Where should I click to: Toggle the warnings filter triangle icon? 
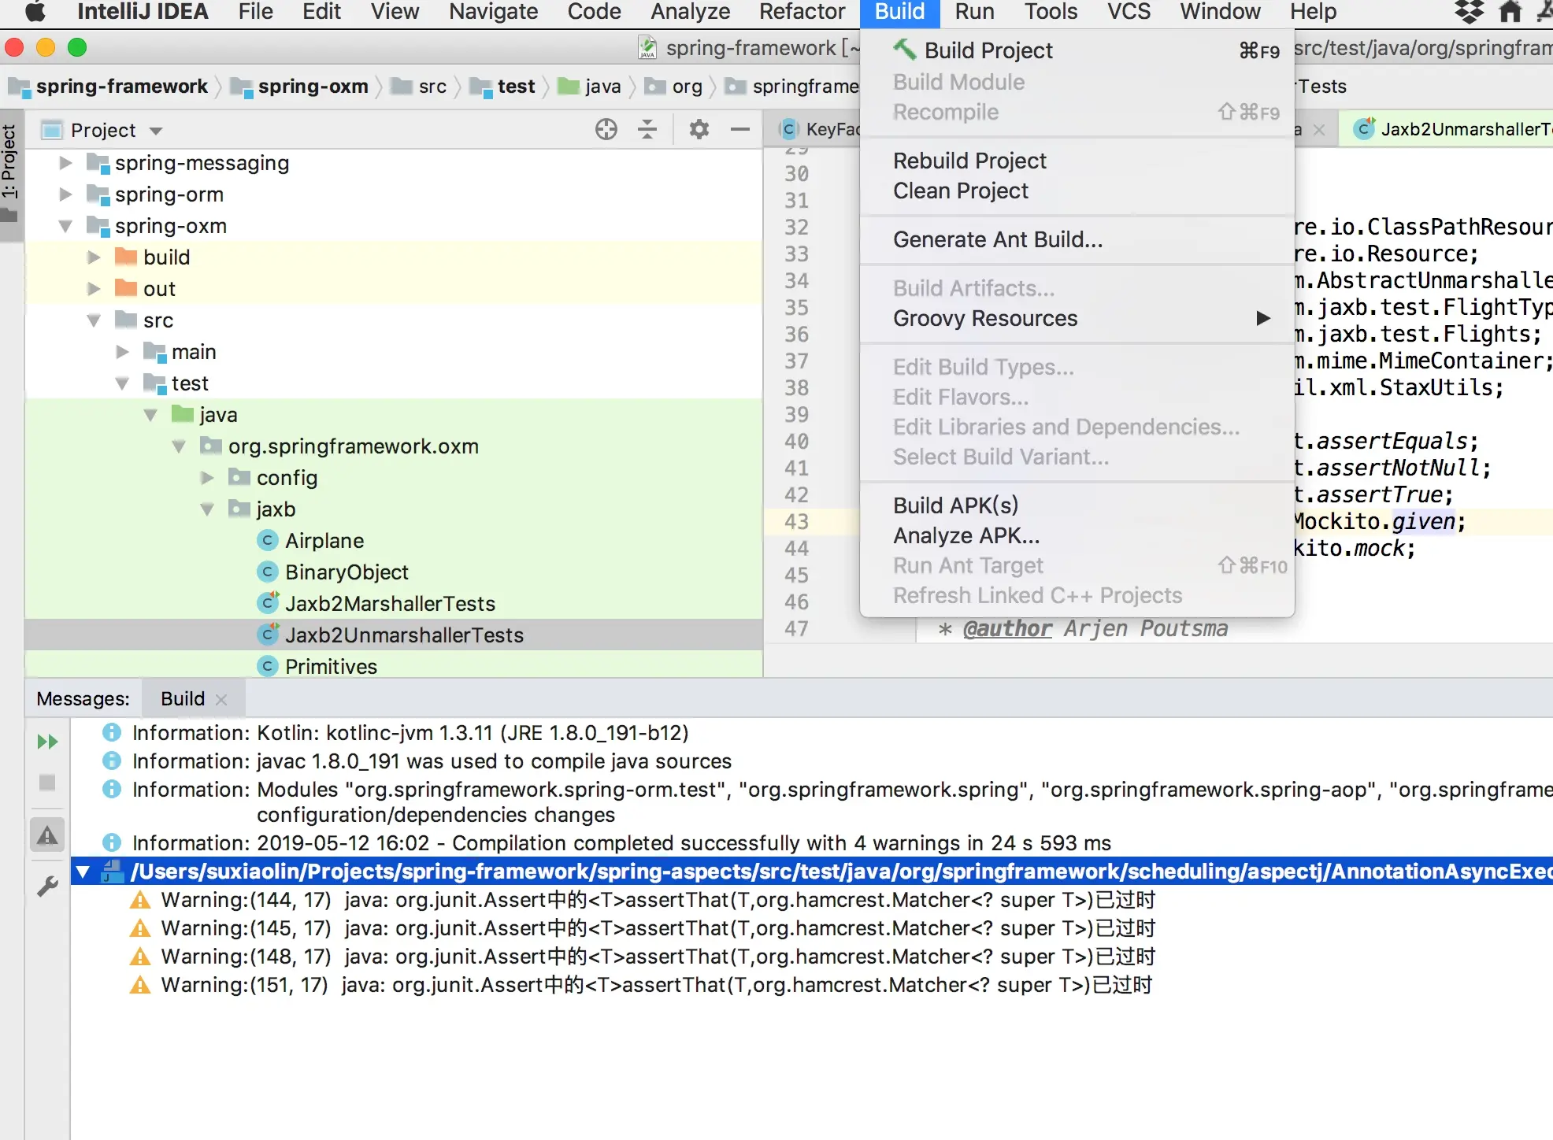point(47,835)
